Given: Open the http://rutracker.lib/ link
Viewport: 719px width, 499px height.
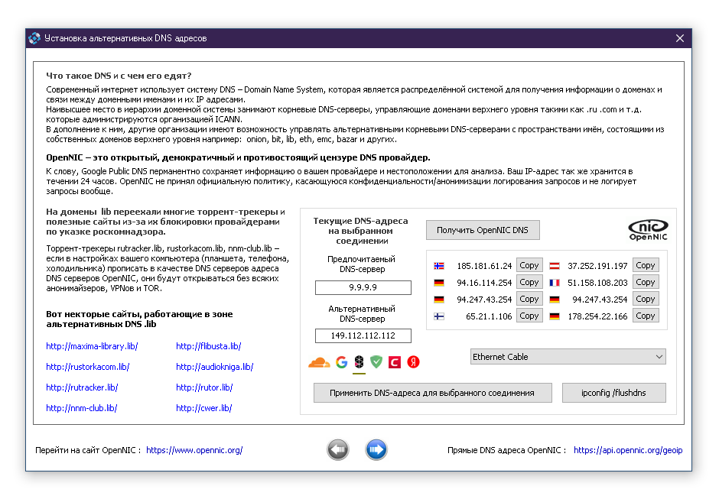Looking at the screenshot, I should point(82,387).
